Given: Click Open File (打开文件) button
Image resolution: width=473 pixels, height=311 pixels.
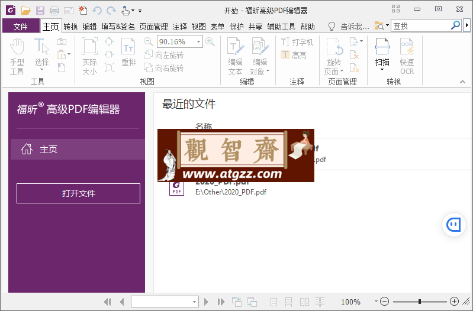Looking at the screenshot, I should (78, 193).
